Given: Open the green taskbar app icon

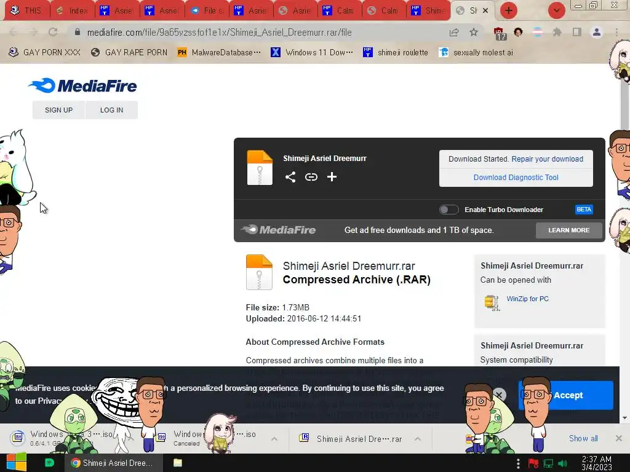Looking at the screenshot, I should coord(49,463).
